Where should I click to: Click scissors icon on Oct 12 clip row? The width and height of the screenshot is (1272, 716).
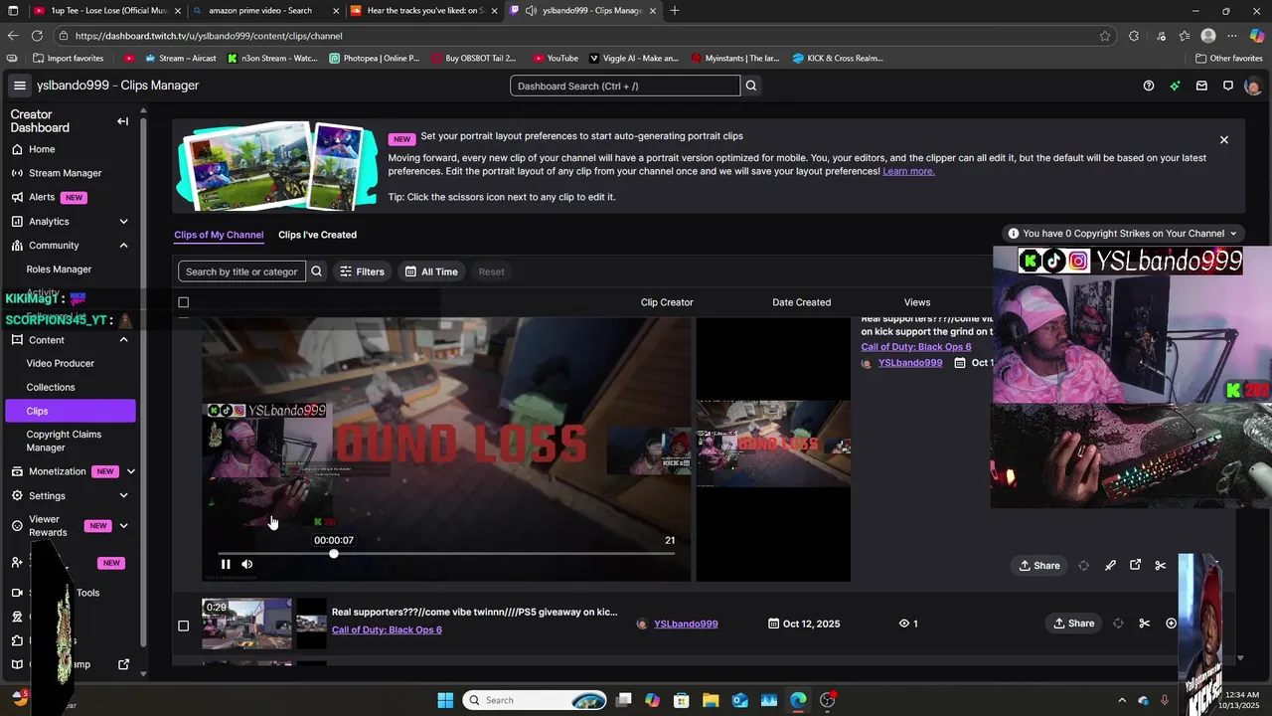point(1145,624)
